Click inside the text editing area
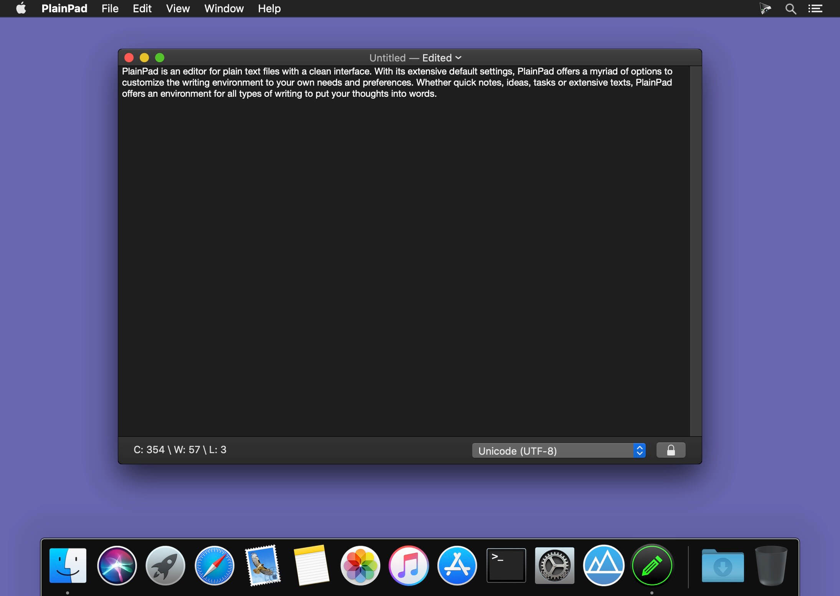The image size is (840, 596). click(403, 250)
